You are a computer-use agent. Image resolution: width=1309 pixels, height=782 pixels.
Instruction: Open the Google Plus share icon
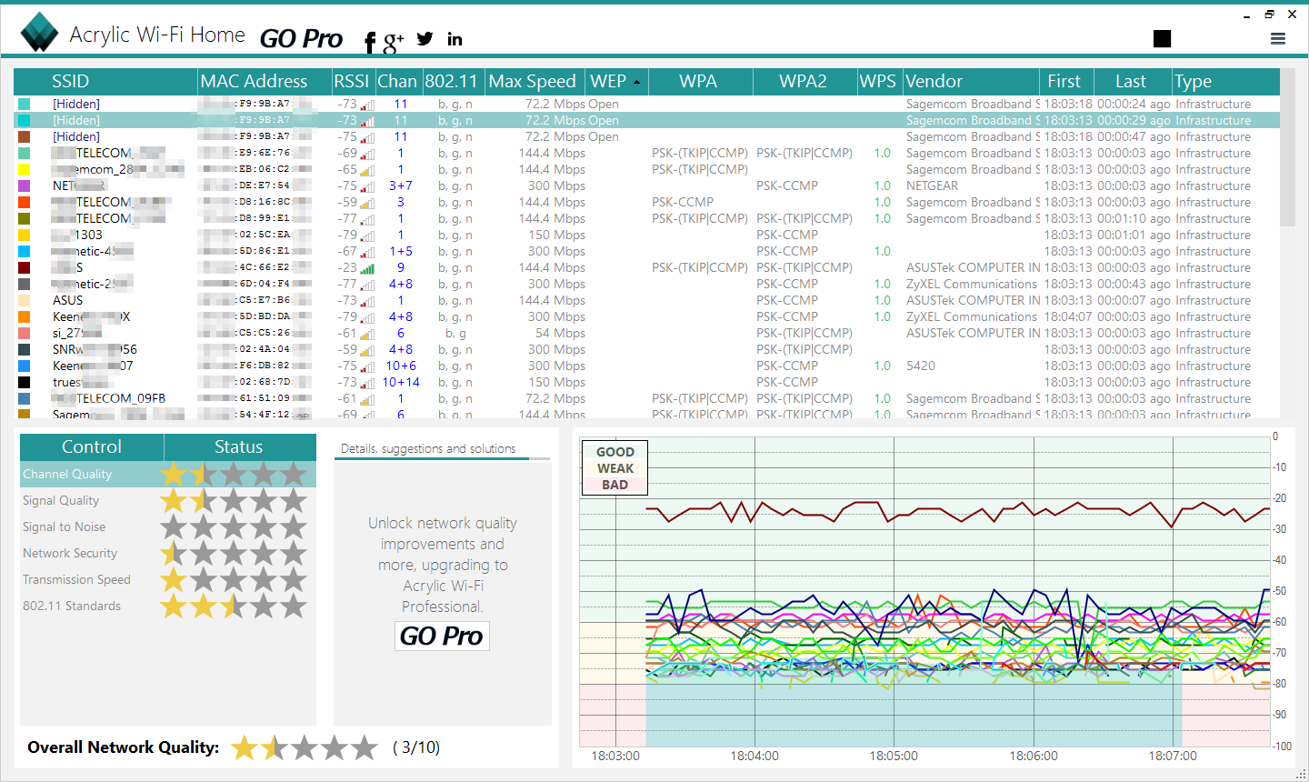coord(393,41)
